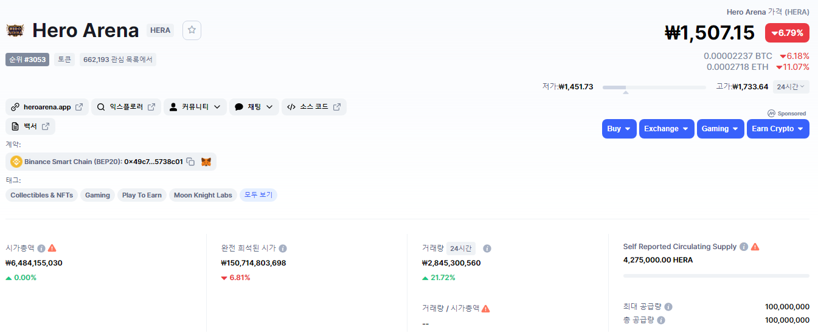
Task: Expand the 커뮤니티 dropdown
Action: point(195,107)
